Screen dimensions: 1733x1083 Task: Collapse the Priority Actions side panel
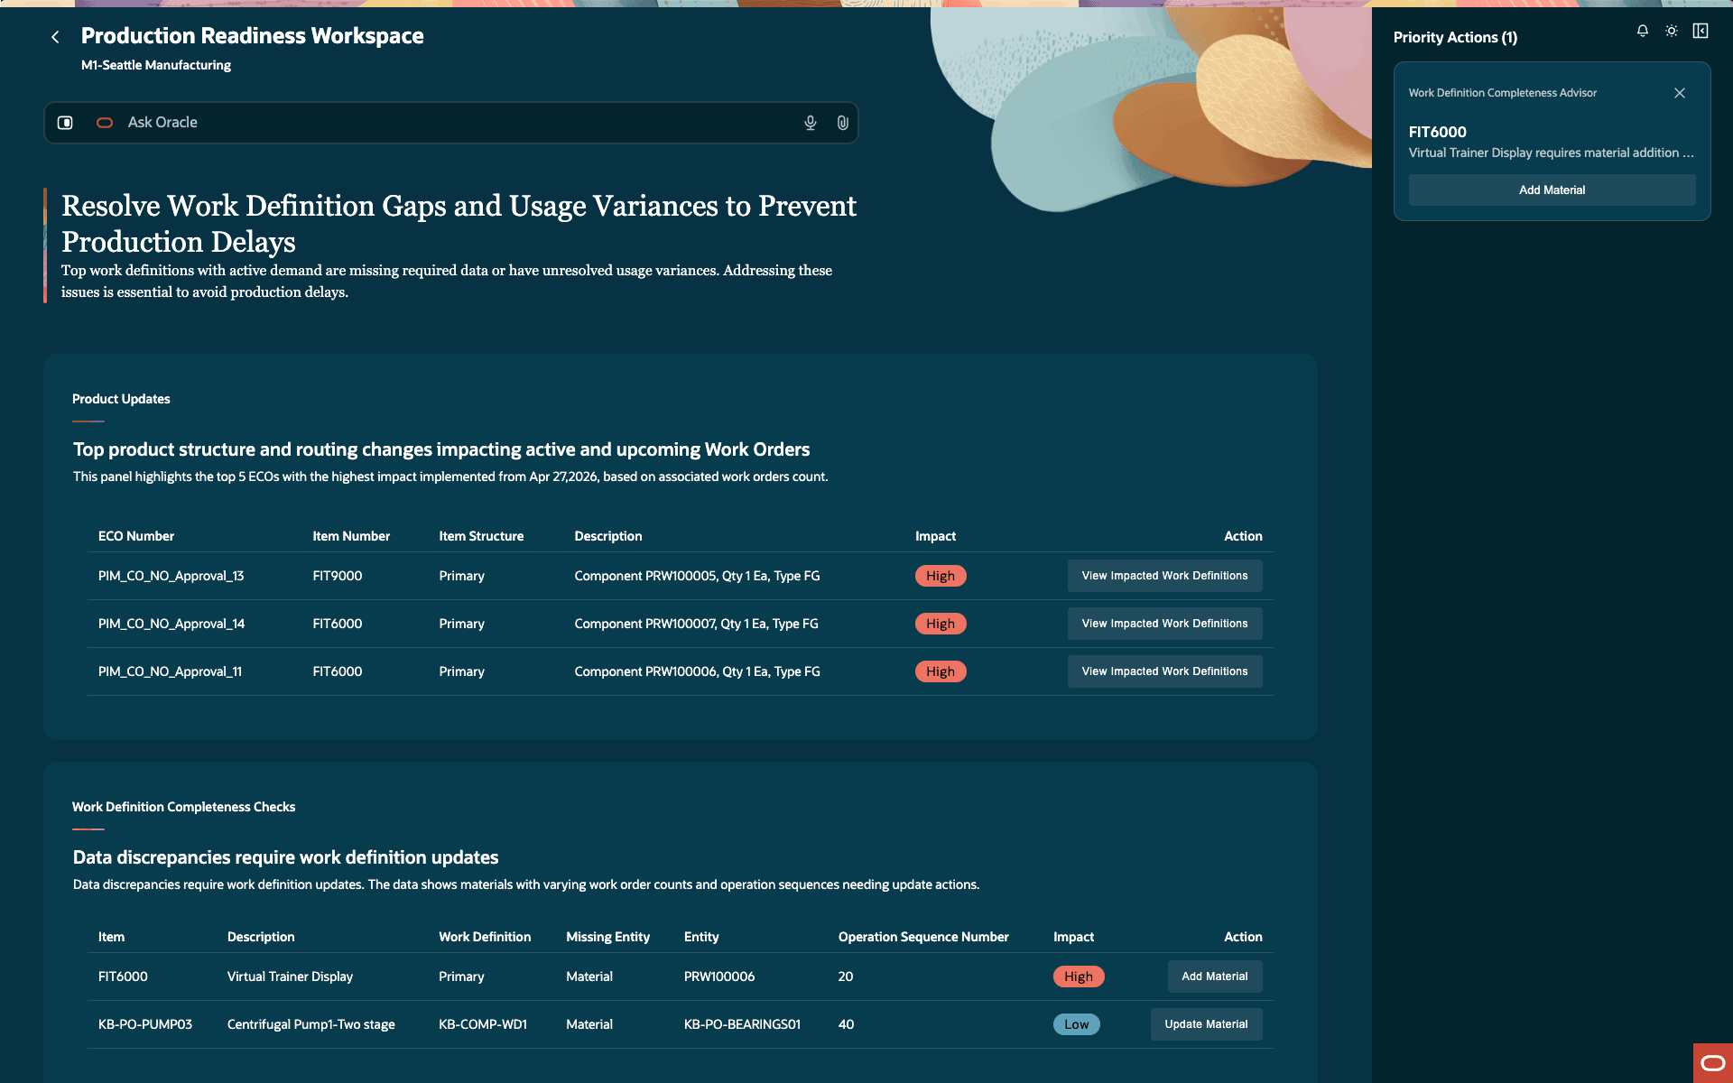click(1701, 31)
